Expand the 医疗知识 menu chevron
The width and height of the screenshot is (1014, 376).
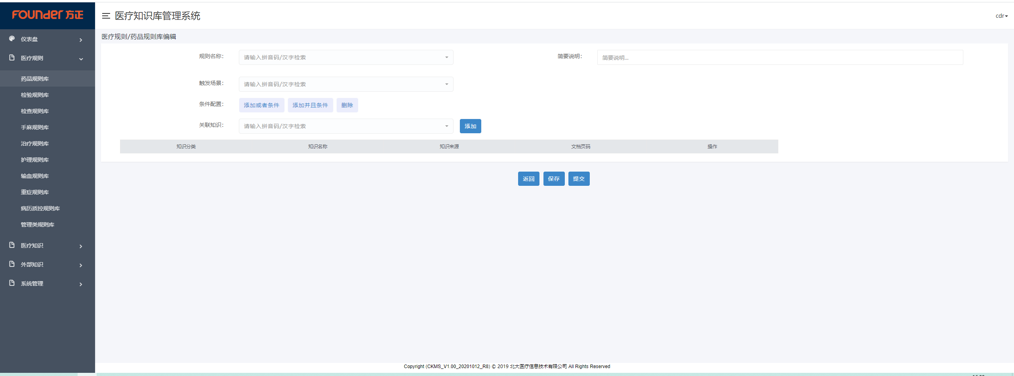pyautogui.click(x=81, y=246)
